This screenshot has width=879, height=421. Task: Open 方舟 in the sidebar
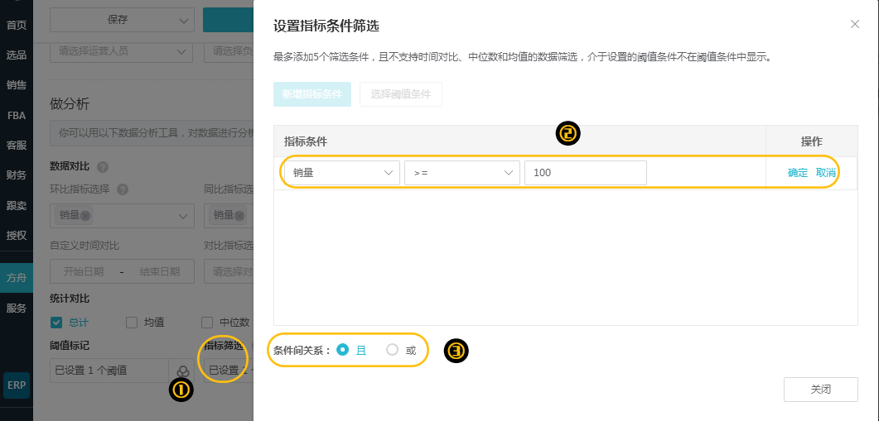tap(17, 278)
